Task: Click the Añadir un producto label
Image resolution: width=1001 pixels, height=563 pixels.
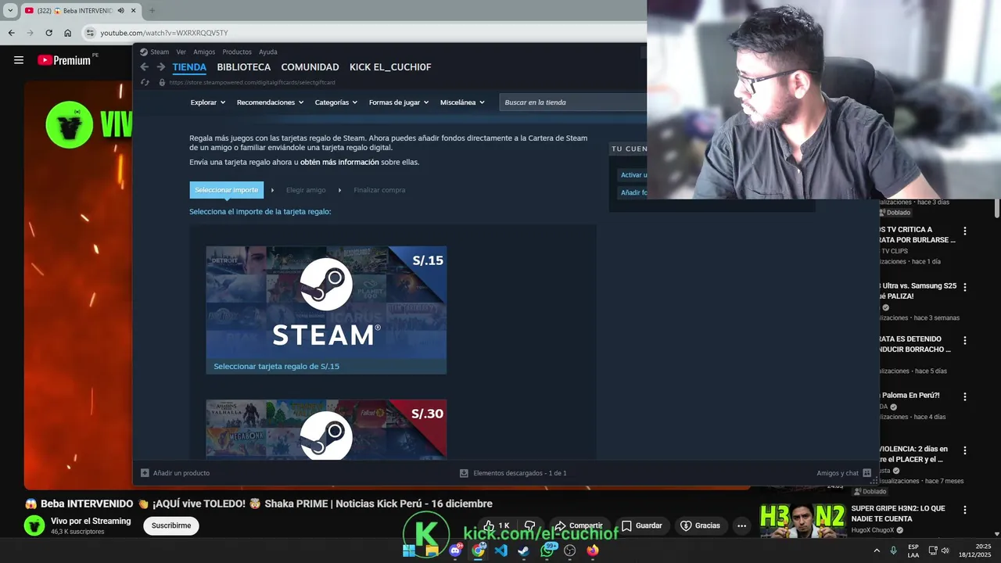Action: click(181, 473)
